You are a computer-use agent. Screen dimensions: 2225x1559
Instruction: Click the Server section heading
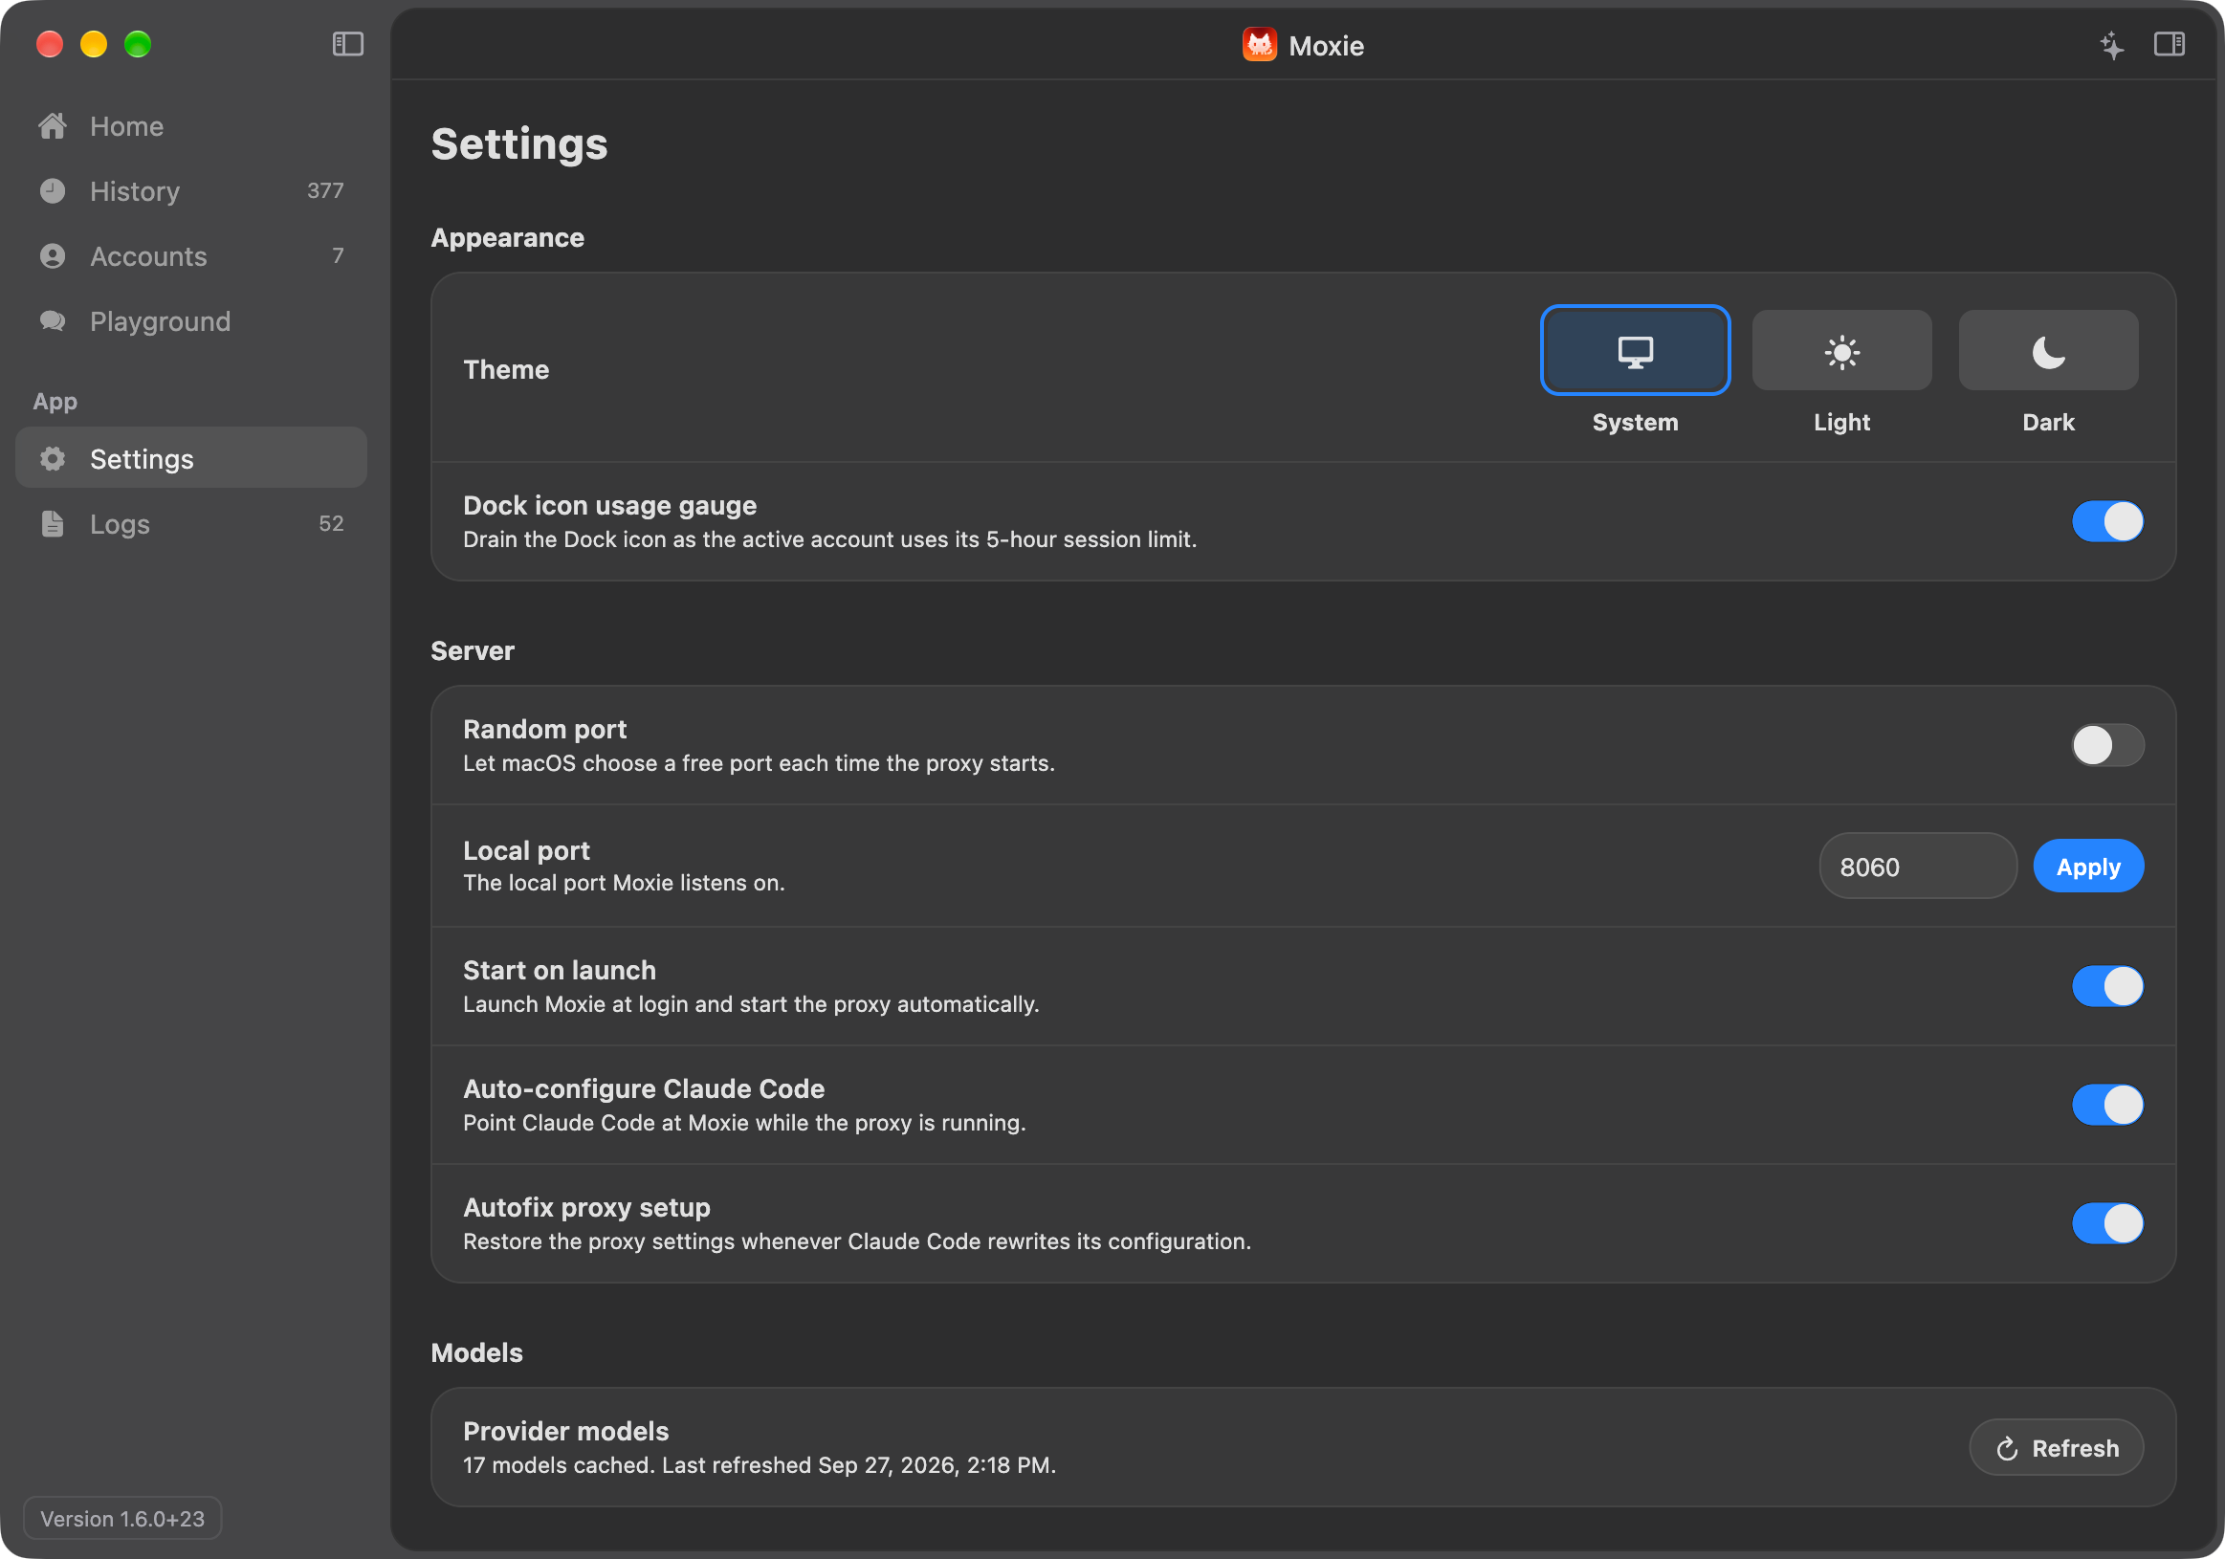click(472, 650)
